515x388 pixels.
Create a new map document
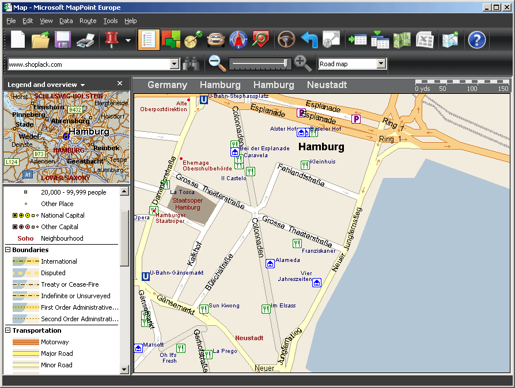click(18, 40)
